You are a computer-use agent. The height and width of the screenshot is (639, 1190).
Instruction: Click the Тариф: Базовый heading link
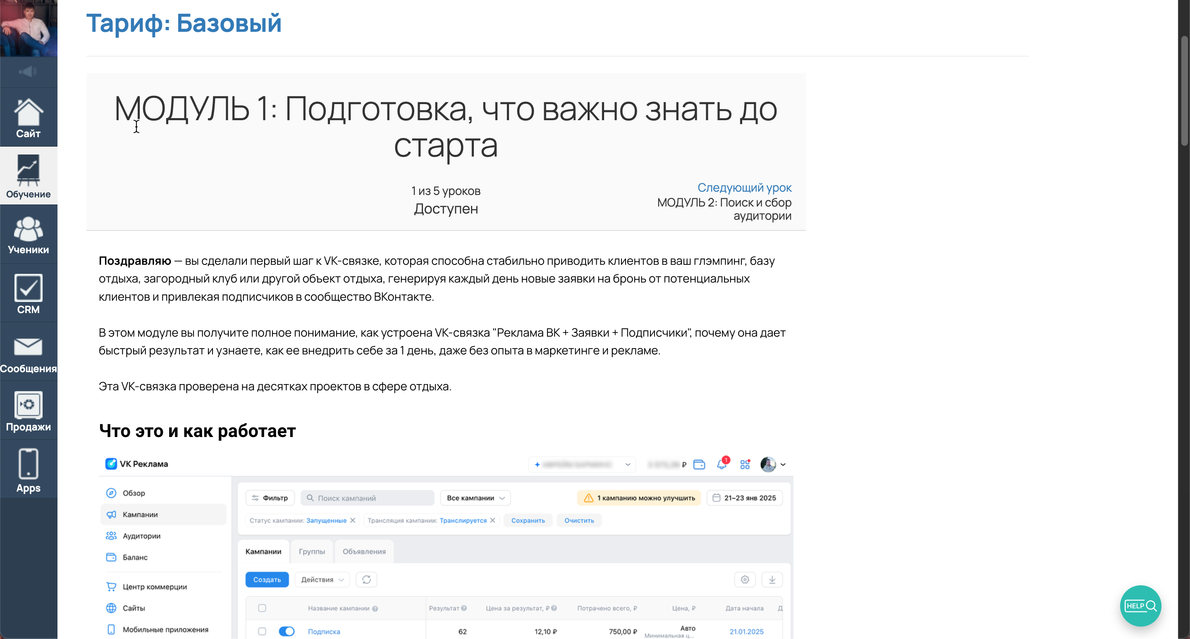click(x=184, y=23)
